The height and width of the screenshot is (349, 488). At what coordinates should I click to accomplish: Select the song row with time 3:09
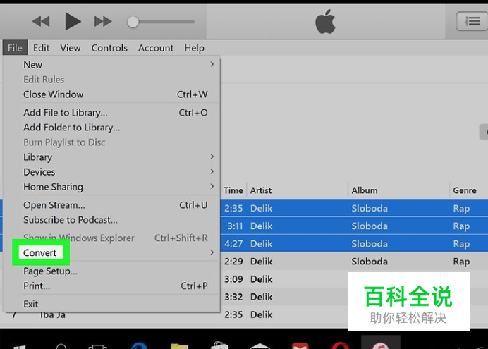pos(284,279)
